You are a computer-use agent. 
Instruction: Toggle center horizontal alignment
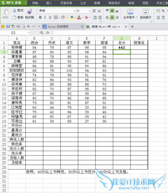112,17
